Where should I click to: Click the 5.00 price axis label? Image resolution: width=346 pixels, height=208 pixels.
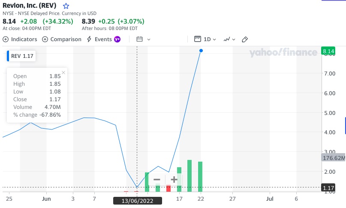point(330,113)
